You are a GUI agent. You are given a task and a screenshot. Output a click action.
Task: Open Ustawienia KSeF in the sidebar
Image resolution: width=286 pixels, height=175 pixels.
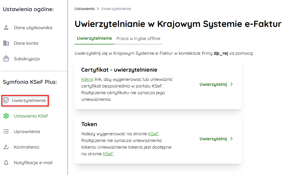31,116
